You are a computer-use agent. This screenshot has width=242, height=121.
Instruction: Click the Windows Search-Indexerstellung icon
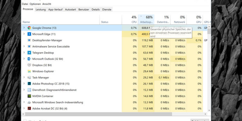29,102
